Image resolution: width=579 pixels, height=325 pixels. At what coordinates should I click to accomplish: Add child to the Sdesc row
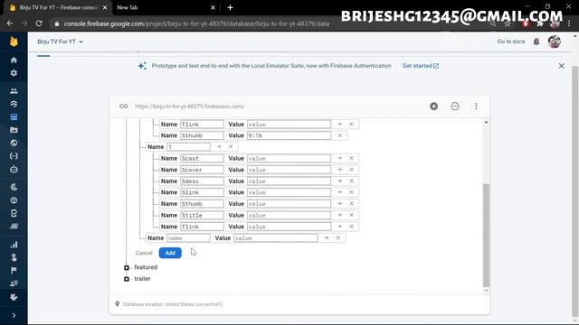click(x=340, y=181)
